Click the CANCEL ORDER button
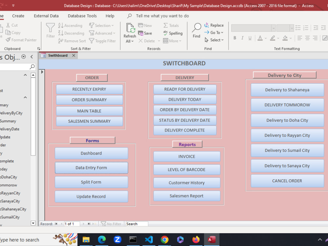This screenshot has height=246, width=328. pos(287,181)
